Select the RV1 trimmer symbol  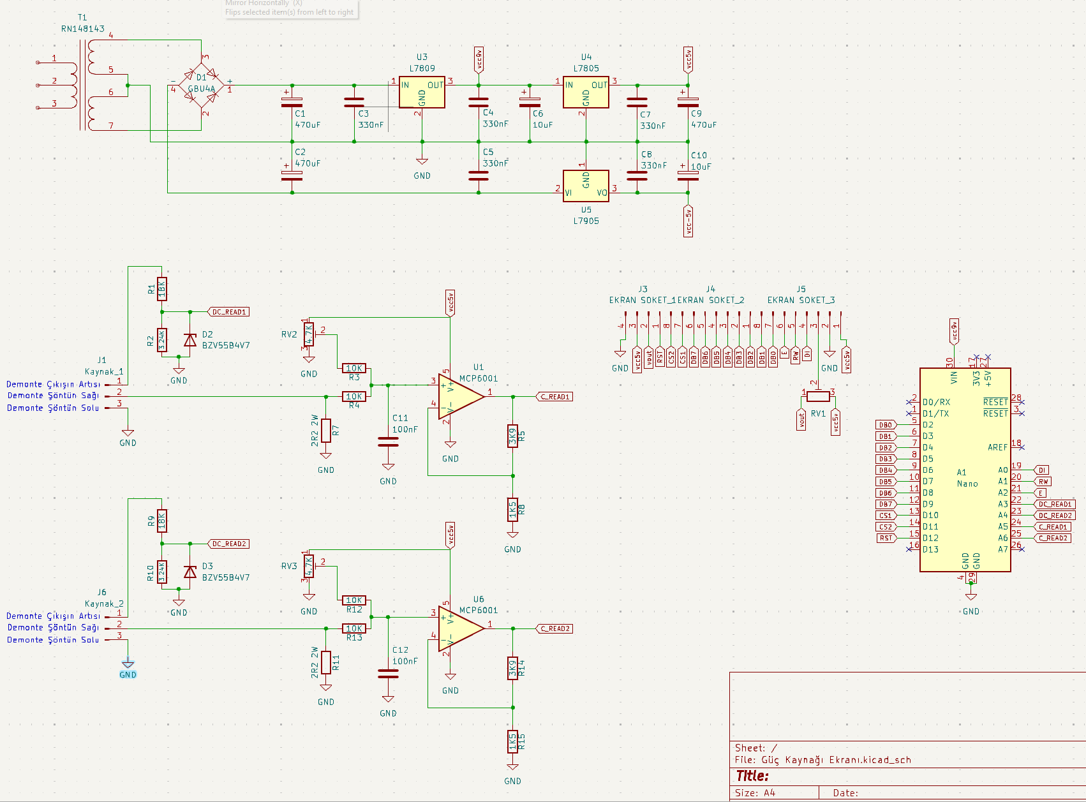click(818, 396)
